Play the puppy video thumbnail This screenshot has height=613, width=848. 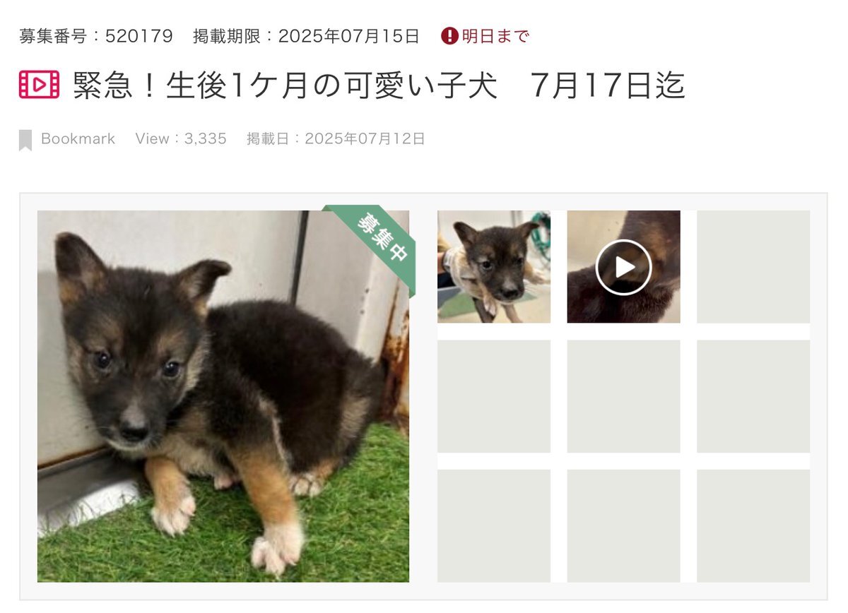click(x=623, y=267)
